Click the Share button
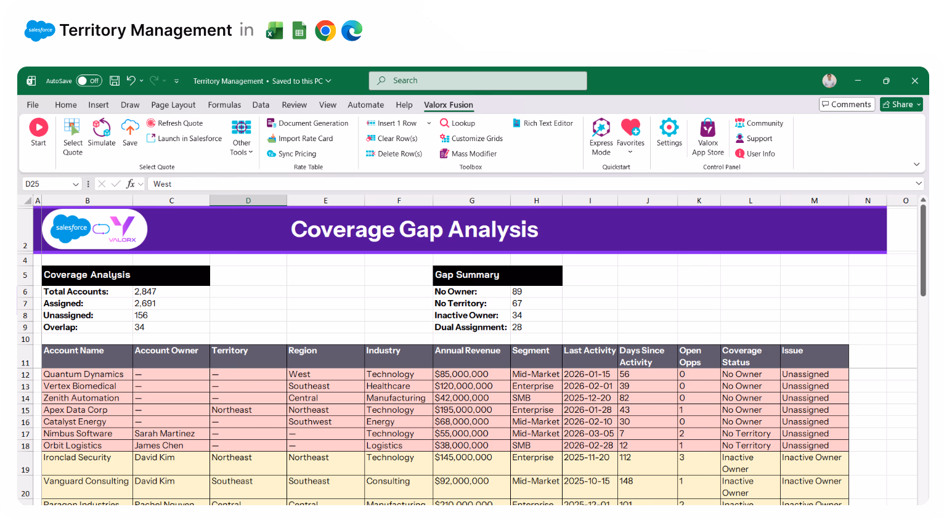The width and height of the screenshot is (944, 520). [901, 104]
